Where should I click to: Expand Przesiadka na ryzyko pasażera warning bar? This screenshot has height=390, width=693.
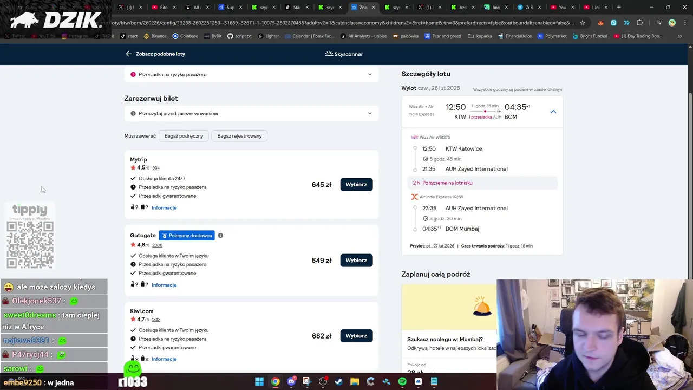tap(251, 74)
